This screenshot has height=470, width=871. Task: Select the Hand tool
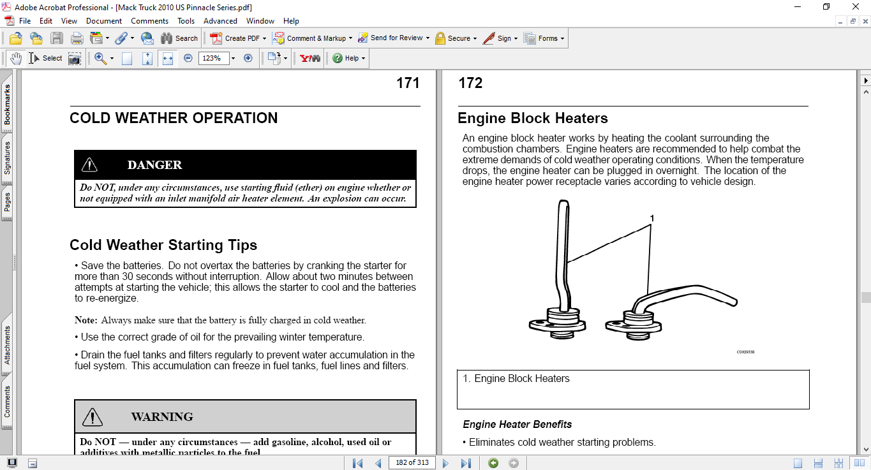tap(16, 58)
